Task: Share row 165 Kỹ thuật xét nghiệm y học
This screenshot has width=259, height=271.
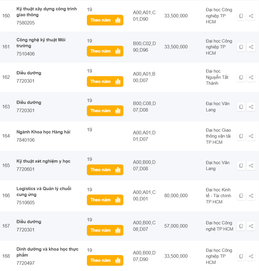Action: 251,166
